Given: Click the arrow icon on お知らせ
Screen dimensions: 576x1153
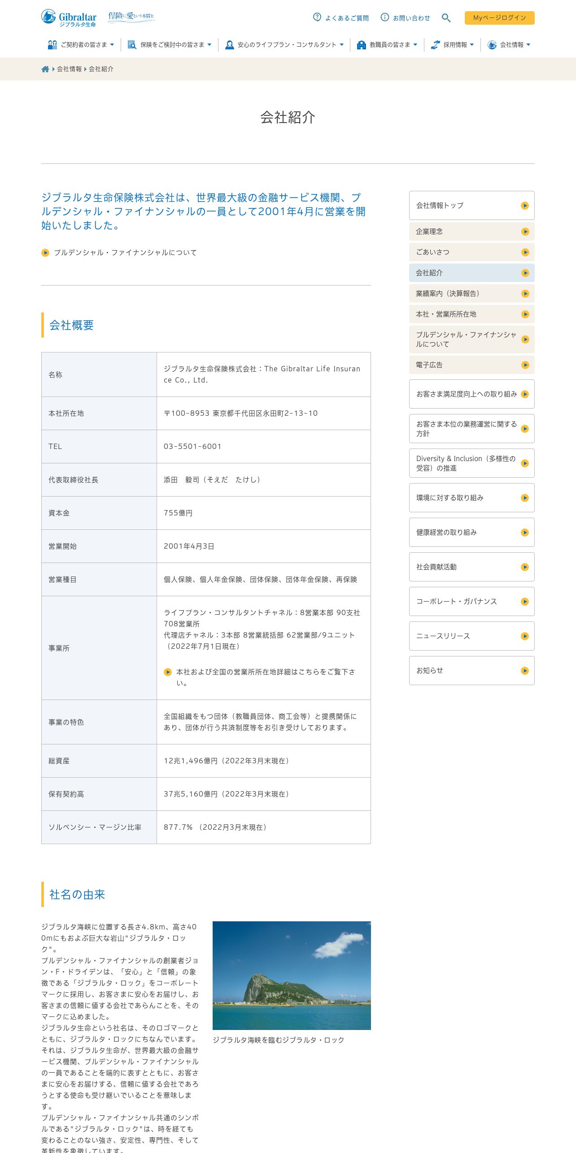Looking at the screenshot, I should click(525, 671).
